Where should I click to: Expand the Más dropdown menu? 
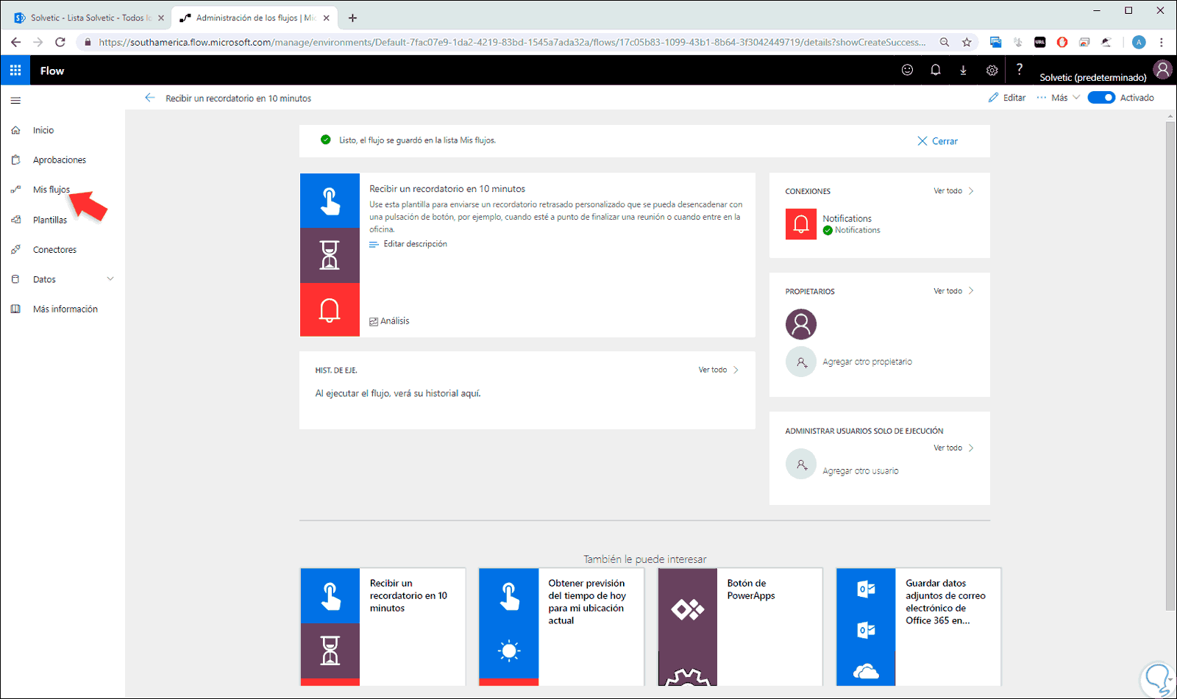pos(1059,98)
